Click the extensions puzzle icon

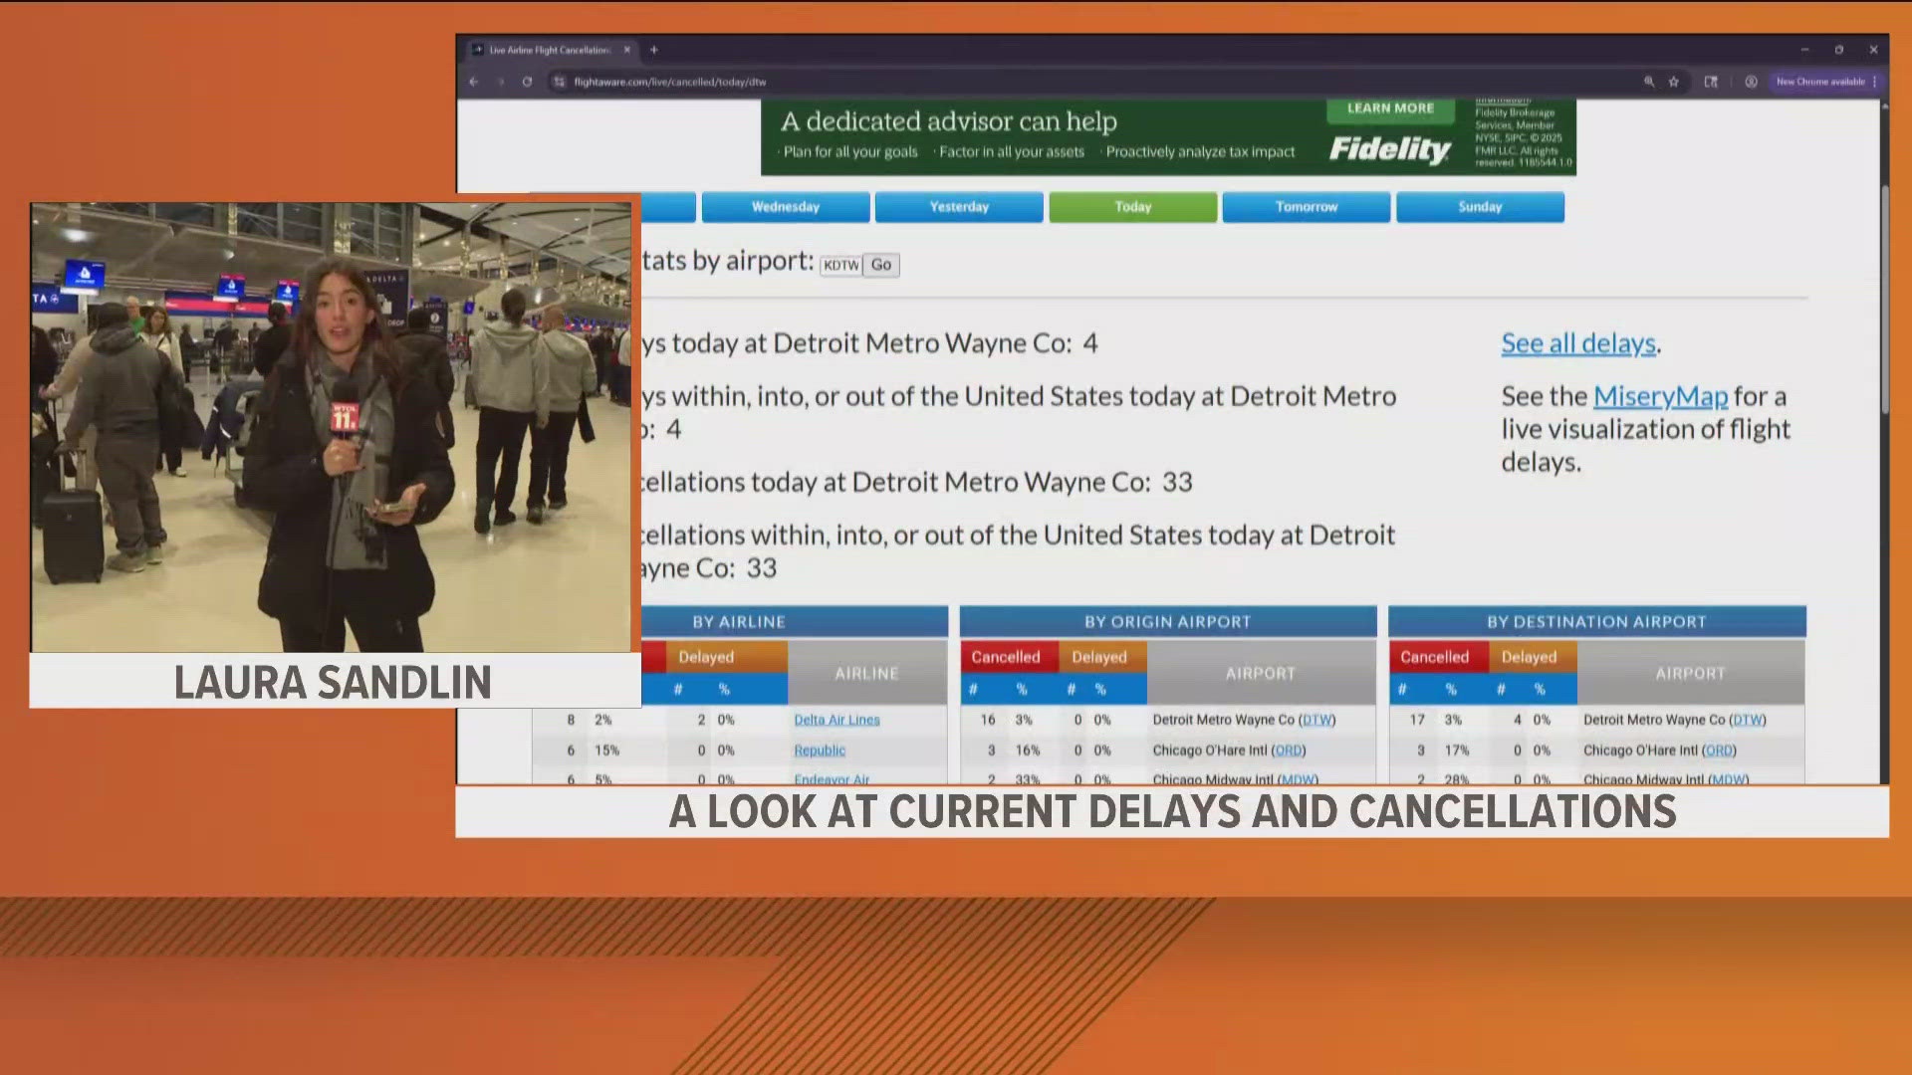[x=1711, y=82]
